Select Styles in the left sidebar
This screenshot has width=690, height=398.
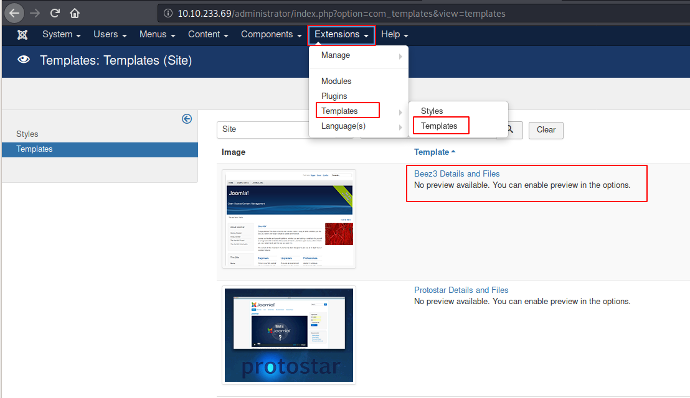pos(27,134)
